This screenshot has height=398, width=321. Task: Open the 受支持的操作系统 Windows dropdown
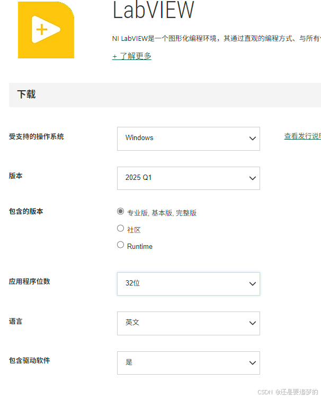click(x=189, y=139)
